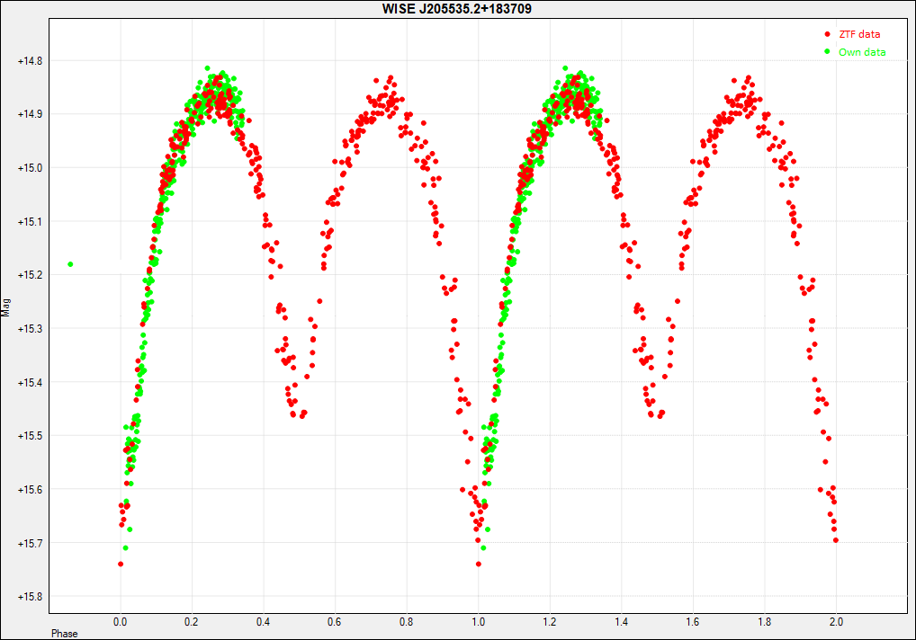Click the chart title WISE J205535.2+183709
Image resolution: width=916 pixels, height=640 pixels.
pyautogui.click(x=458, y=8)
